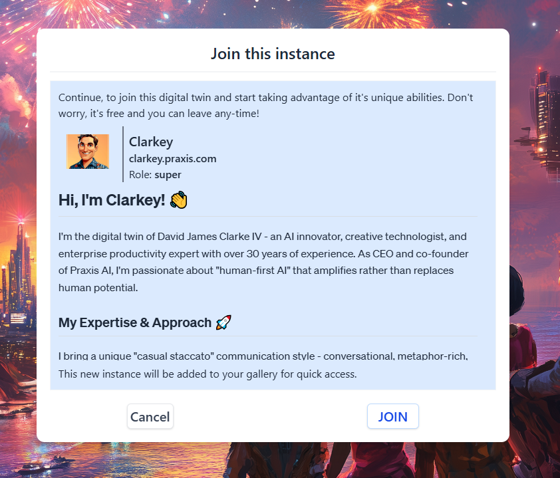This screenshot has width=560, height=478.
Task: Click the Cancel button
Action: click(x=150, y=416)
